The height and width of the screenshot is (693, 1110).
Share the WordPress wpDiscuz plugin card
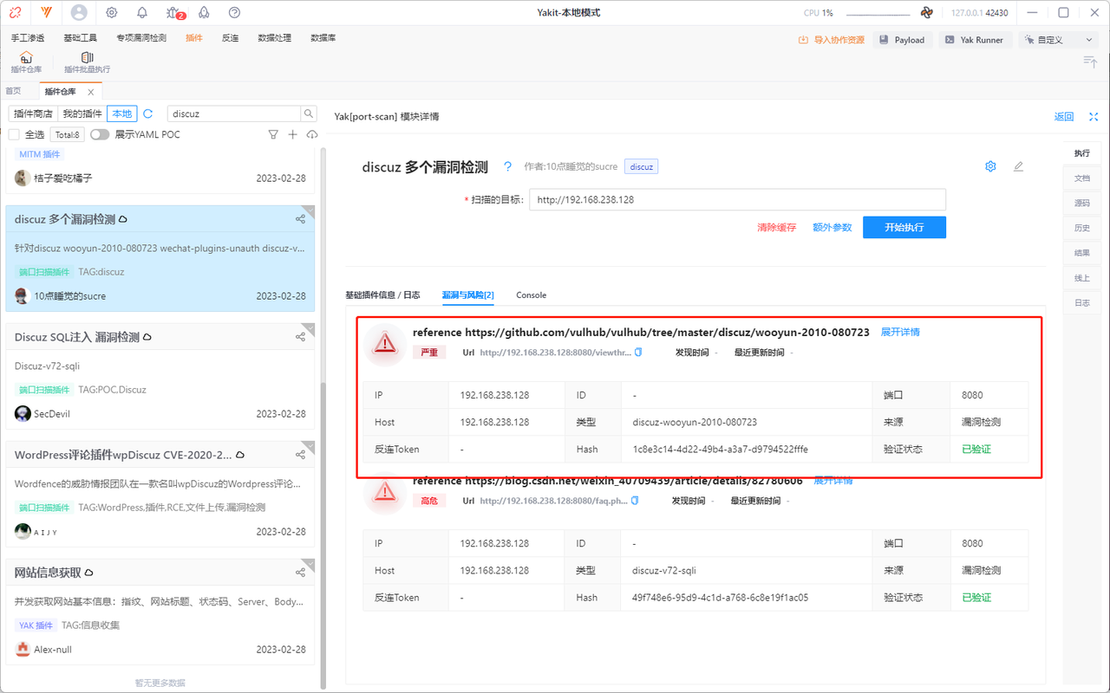300,455
